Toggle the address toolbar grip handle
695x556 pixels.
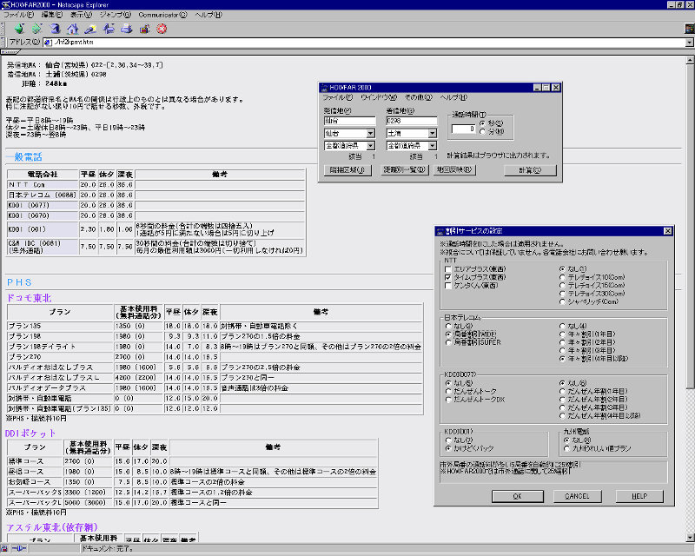pos(3,43)
